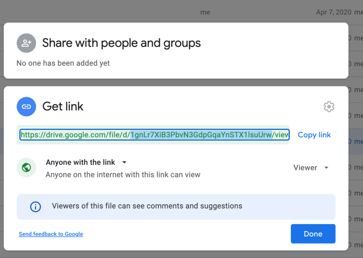This screenshot has width=363, height=258.
Task: Open share settings via gear icon
Action: (x=329, y=107)
